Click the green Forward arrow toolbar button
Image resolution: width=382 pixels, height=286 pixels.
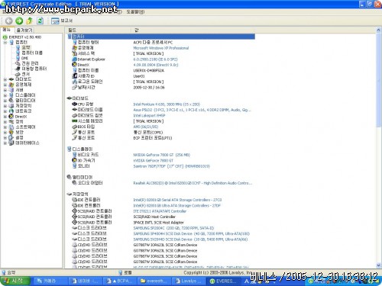(x=19, y=21)
